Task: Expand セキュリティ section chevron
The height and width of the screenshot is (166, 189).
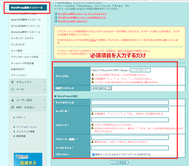Action: [x=45, y=82]
